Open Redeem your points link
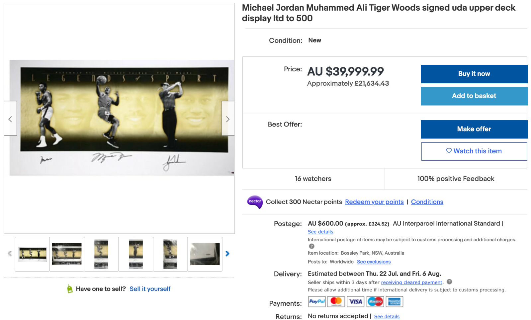The height and width of the screenshot is (320, 531). click(374, 202)
